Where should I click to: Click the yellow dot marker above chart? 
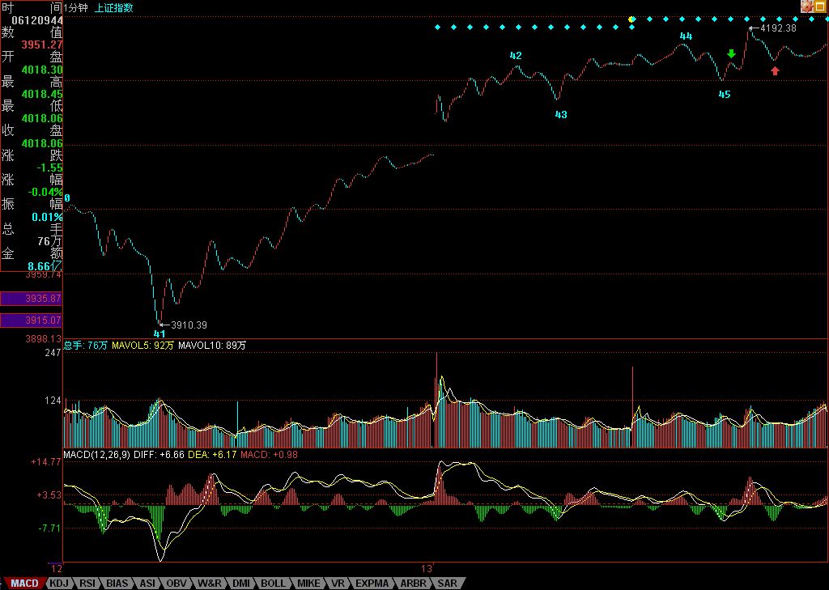(x=632, y=19)
